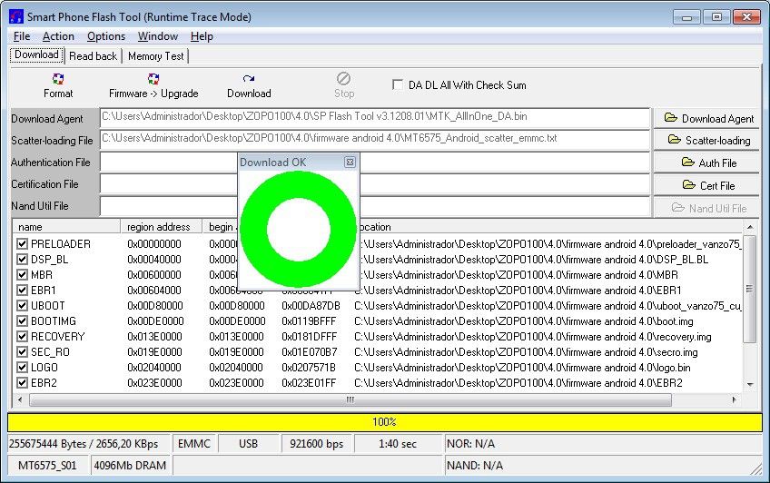Open the Options menu
This screenshot has height=483, width=770.
pyautogui.click(x=106, y=36)
